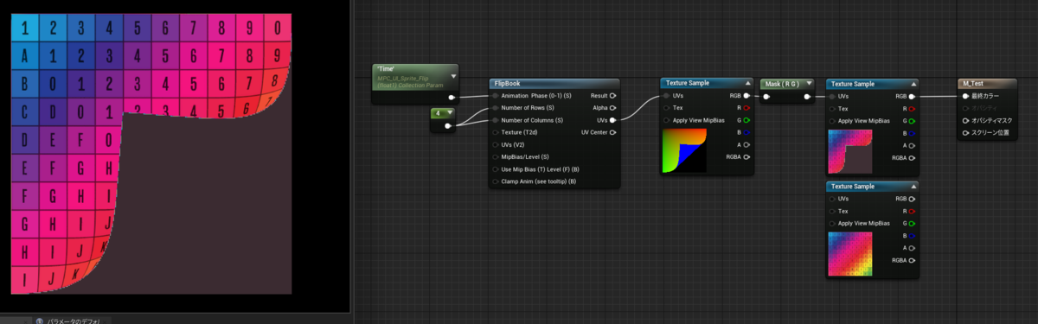Click the Time node's output pin

tap(451, 98)
